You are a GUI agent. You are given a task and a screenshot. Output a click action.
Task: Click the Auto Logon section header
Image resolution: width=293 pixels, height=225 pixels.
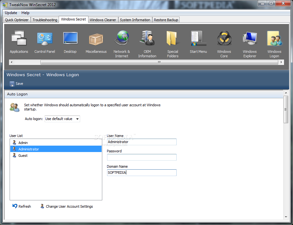[144, 94]
